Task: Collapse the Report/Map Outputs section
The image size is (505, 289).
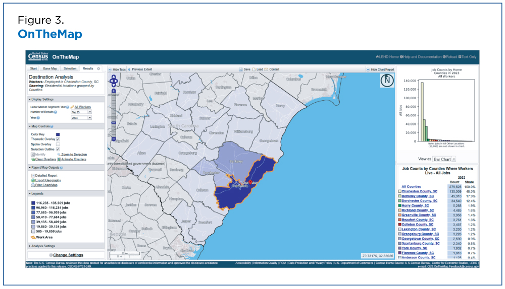Action: (x=66, y=168)
